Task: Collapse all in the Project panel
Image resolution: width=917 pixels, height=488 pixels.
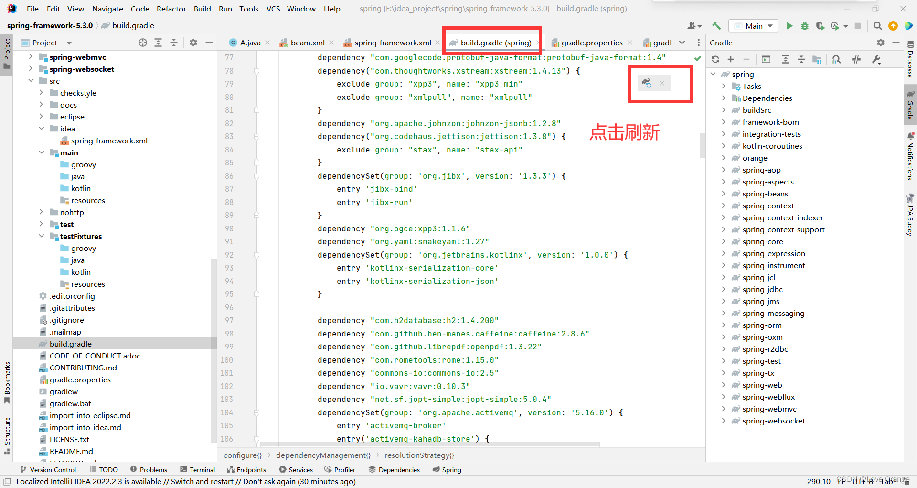Action: point(174,43)
